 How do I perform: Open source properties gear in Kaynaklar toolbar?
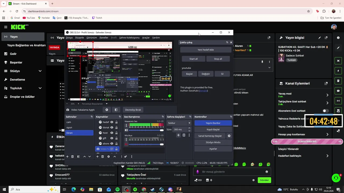[109, 157]
